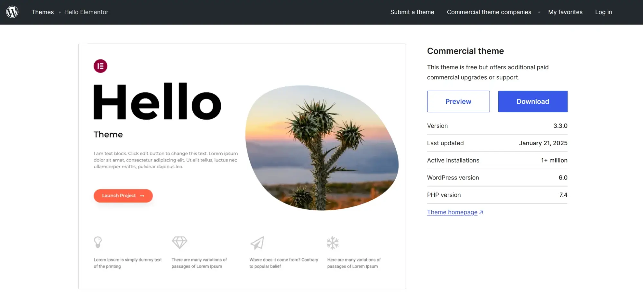This screenshot has width=643, height=299.
Task: Click 'This theme is free' description text
Action: click(488, 72)
